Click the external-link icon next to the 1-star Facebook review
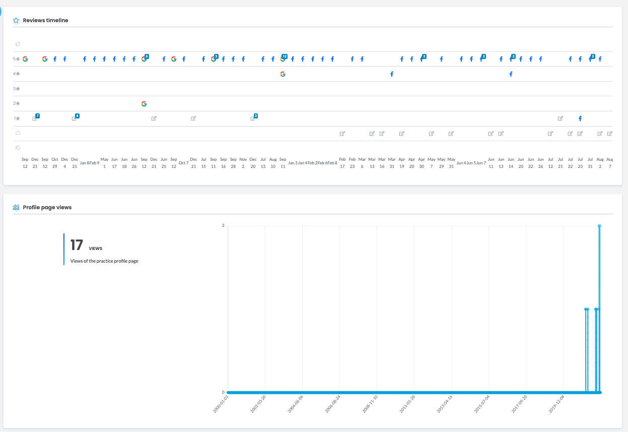Viewport: 628px width, 432px height. click(x=560, y=118)
